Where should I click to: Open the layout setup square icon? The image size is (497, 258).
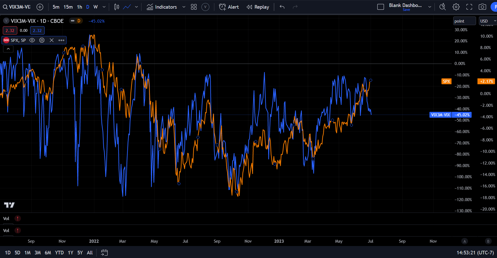click(x=381, y=7)
